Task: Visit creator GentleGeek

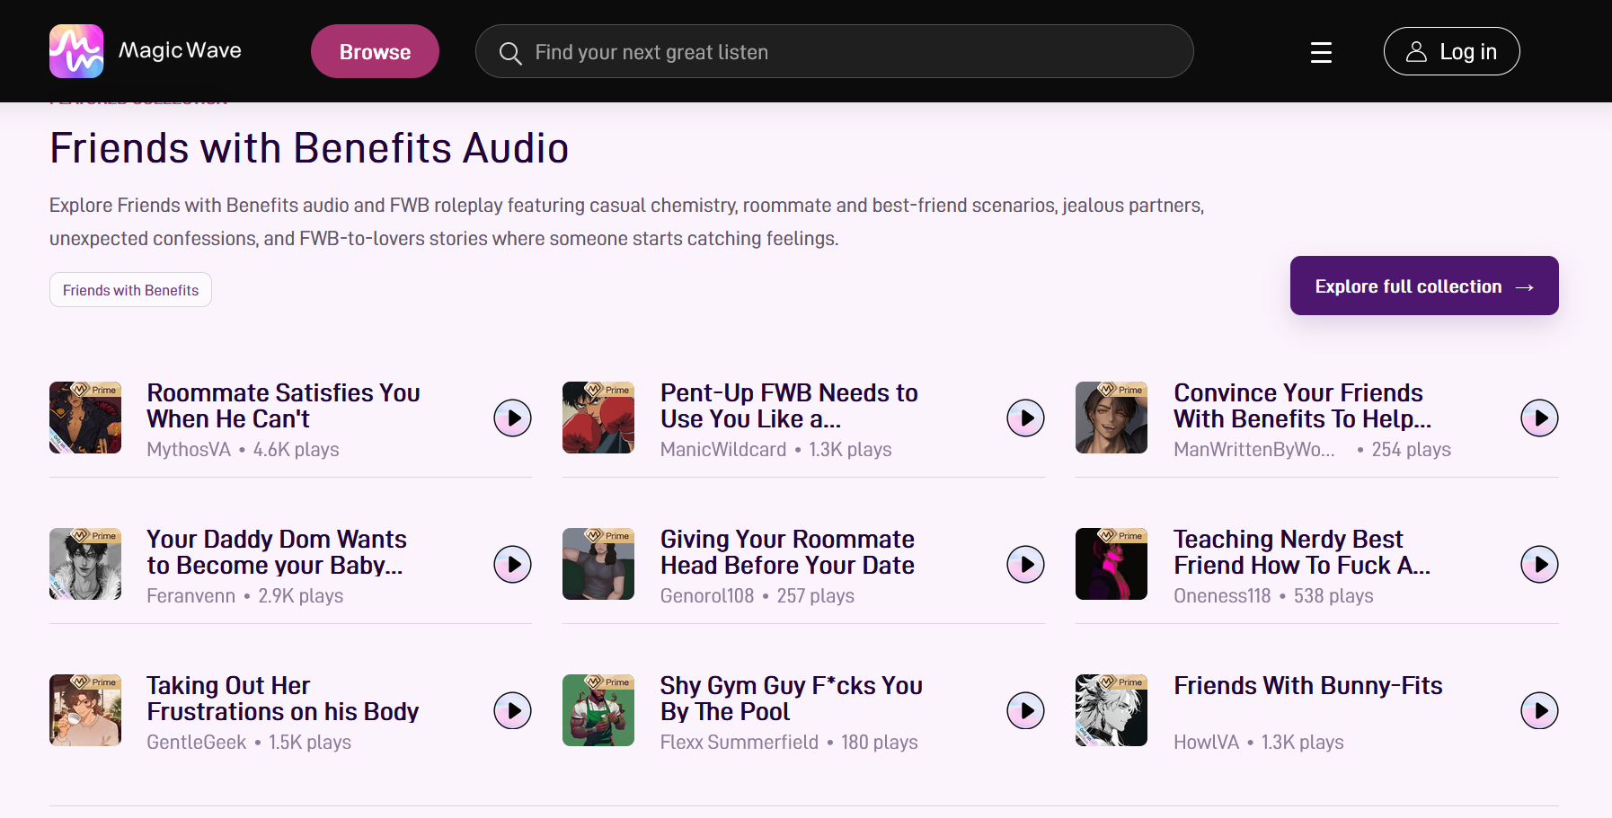Action: click(x=197, y=743)
